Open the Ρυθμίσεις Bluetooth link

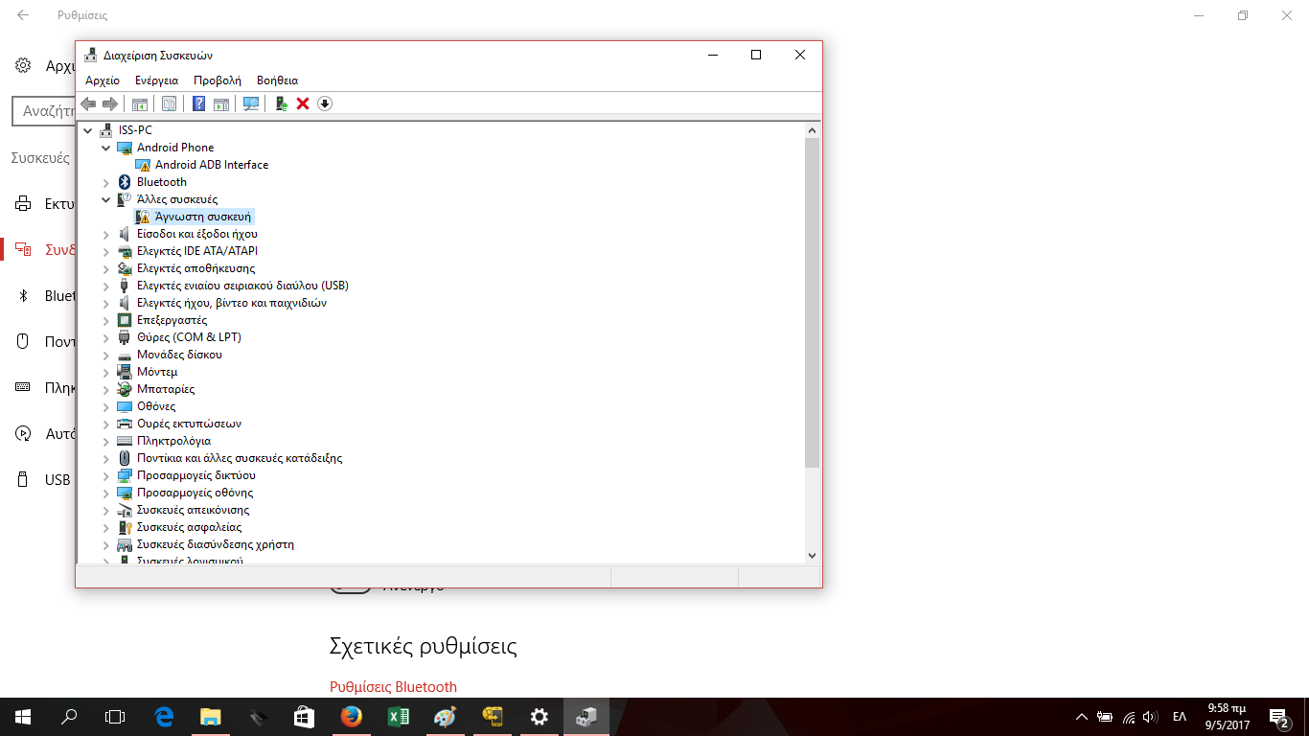[393, 686]
